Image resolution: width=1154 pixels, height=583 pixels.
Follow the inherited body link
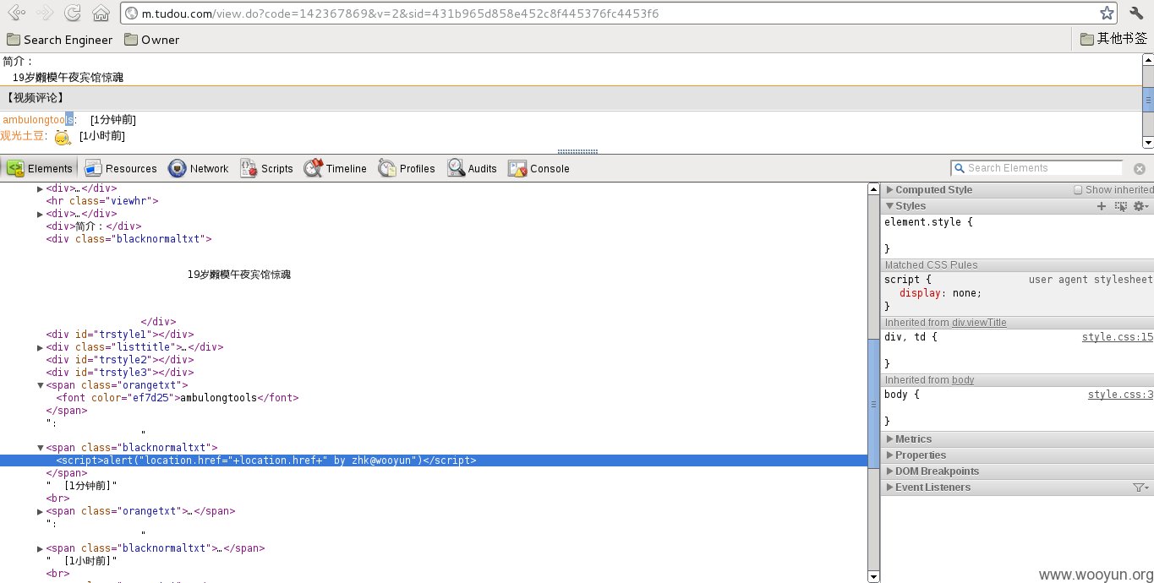(x=963, y=380)
